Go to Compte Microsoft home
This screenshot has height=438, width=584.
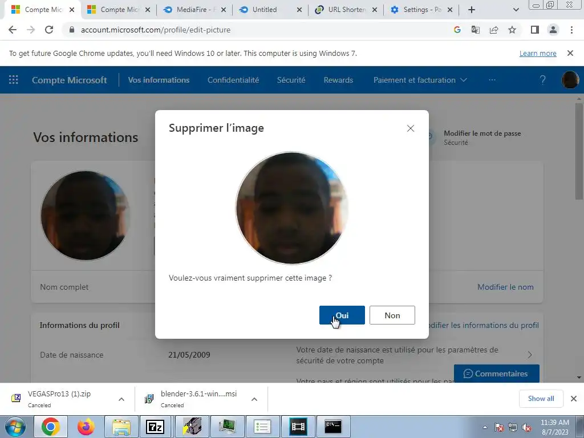pos(69,80)
